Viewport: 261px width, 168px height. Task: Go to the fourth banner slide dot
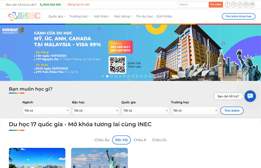click(116, 76)
